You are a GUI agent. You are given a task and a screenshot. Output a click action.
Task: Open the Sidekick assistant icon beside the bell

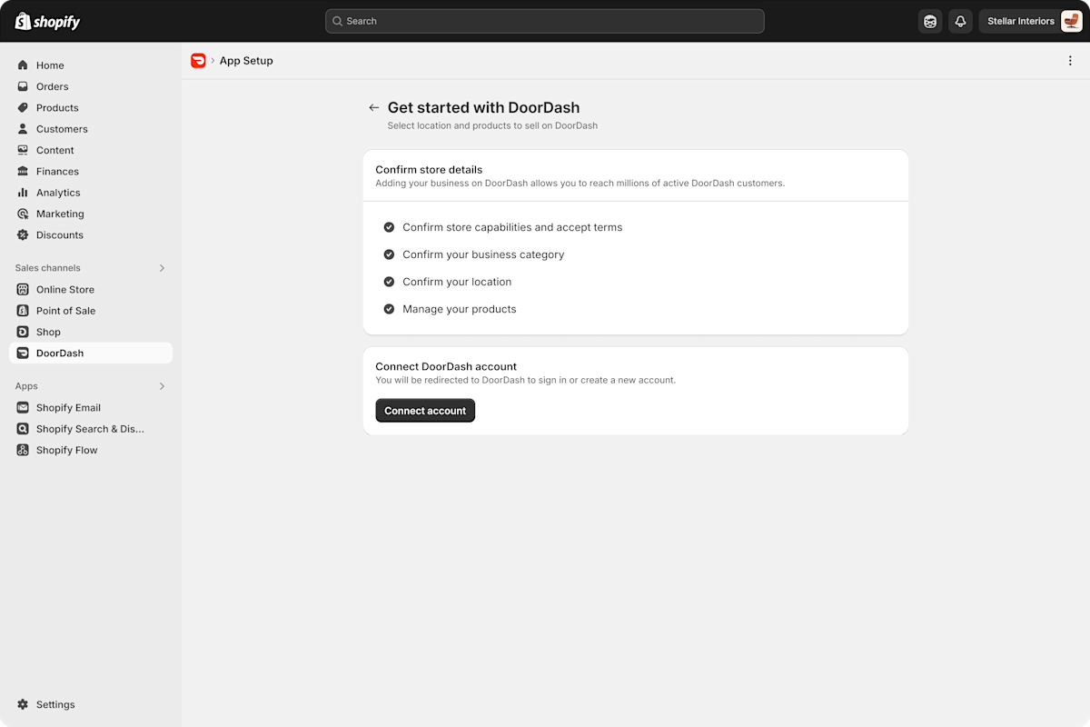click(930, 21)
